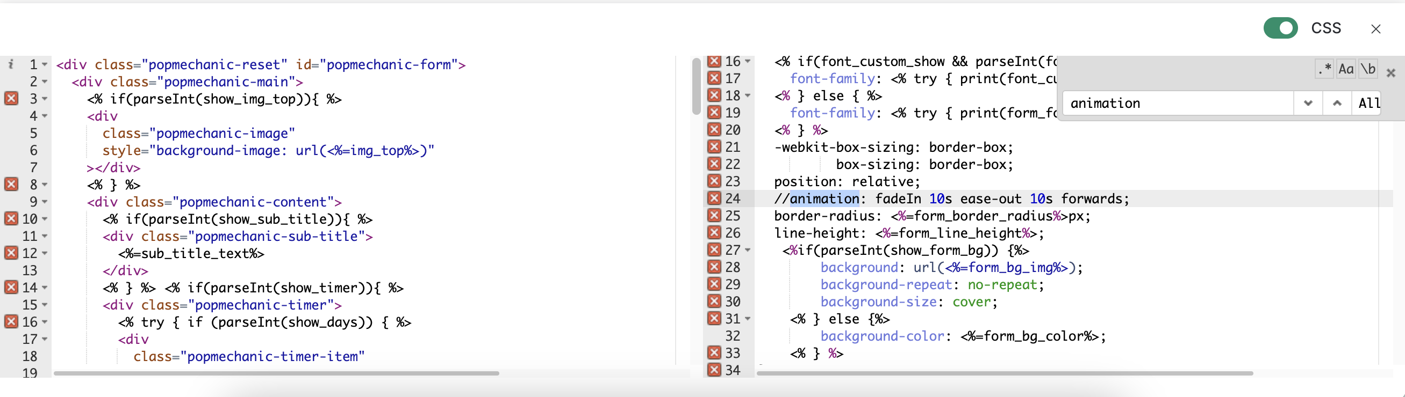Click 'popmechanic-form' id text on line 1
Screen dimensions: 1405x397
[389, 65]
